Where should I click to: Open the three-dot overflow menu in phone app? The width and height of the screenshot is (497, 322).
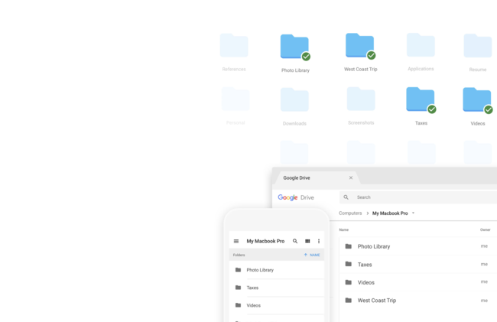tap(319, 241)
